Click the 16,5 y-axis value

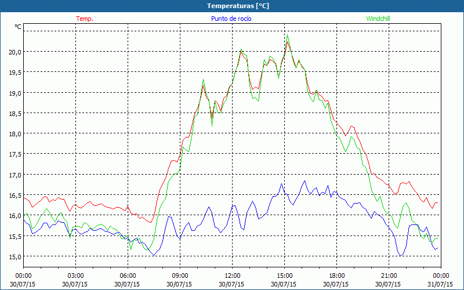pyautogui.click(x=16, y=195)
